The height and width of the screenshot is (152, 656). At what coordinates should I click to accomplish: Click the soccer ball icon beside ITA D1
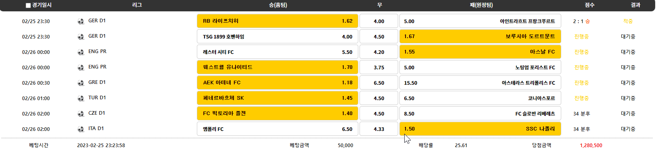[x=81, y=129]
